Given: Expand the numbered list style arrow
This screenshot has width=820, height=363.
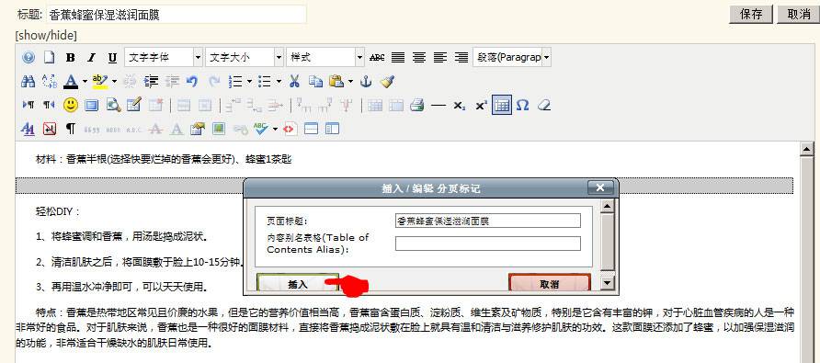Looking at the screenshot, I should tap(249, 82).
